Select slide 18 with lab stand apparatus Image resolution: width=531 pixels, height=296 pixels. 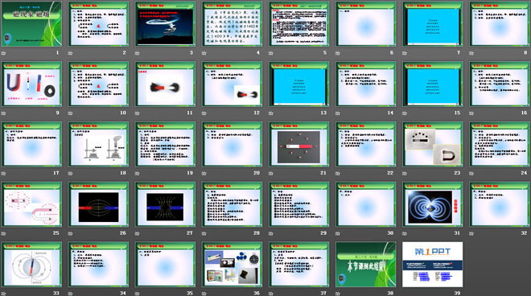tap(98, 144)
